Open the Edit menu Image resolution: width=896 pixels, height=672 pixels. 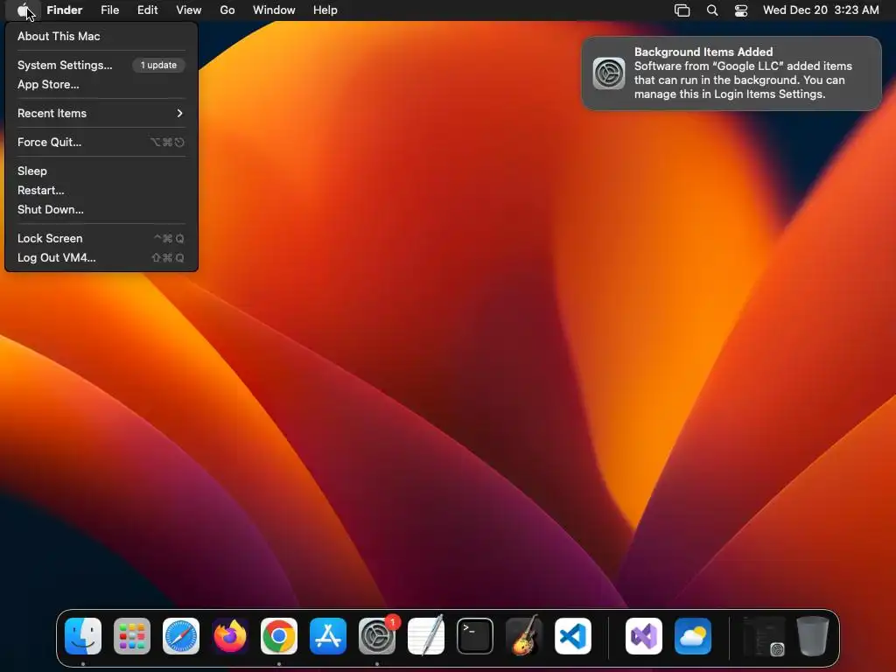coord(147,10)
